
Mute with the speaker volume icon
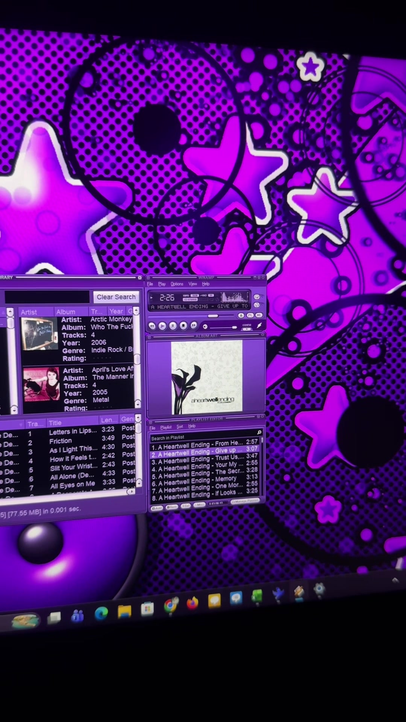coord(205,327)
